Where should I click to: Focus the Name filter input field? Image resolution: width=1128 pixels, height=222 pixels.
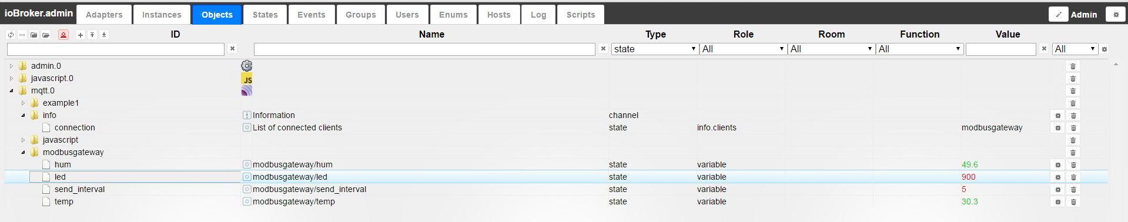[x=424, y=49]
